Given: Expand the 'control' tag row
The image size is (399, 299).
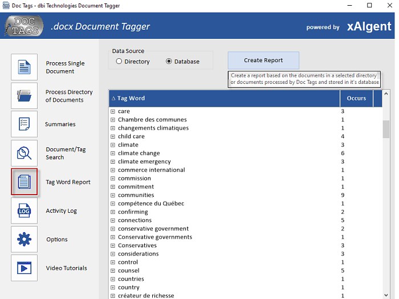Looking at the screenshot, I should (x=113, y=262).
